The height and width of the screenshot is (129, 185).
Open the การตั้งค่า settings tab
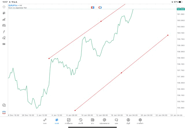(140, 121)
